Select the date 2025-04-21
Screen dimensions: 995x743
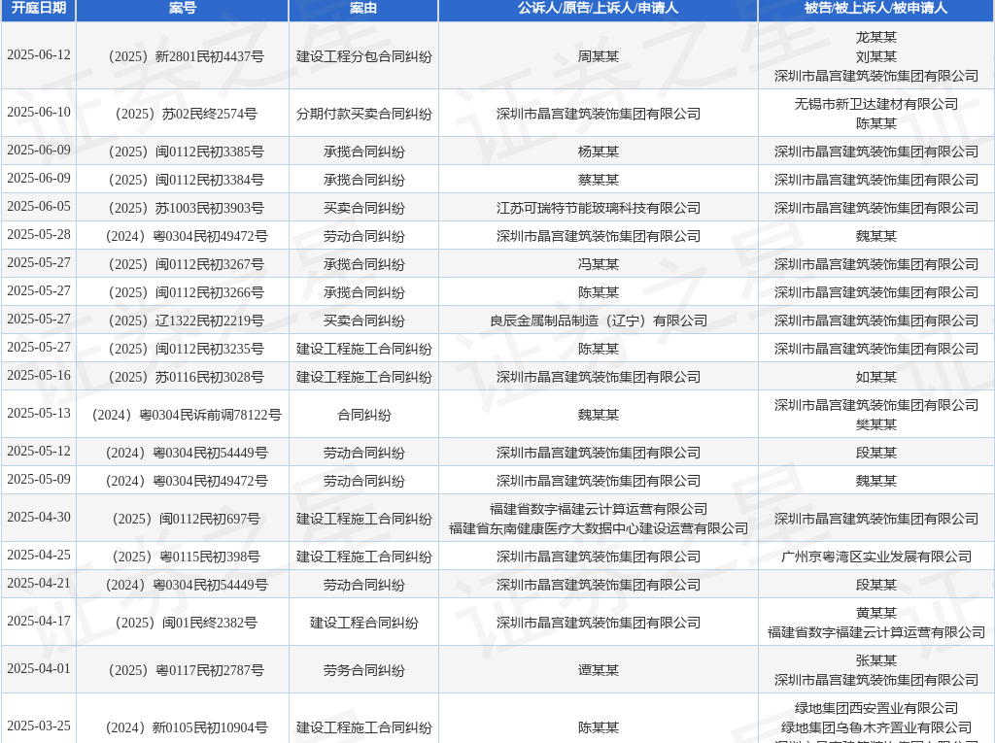point(39,583)
